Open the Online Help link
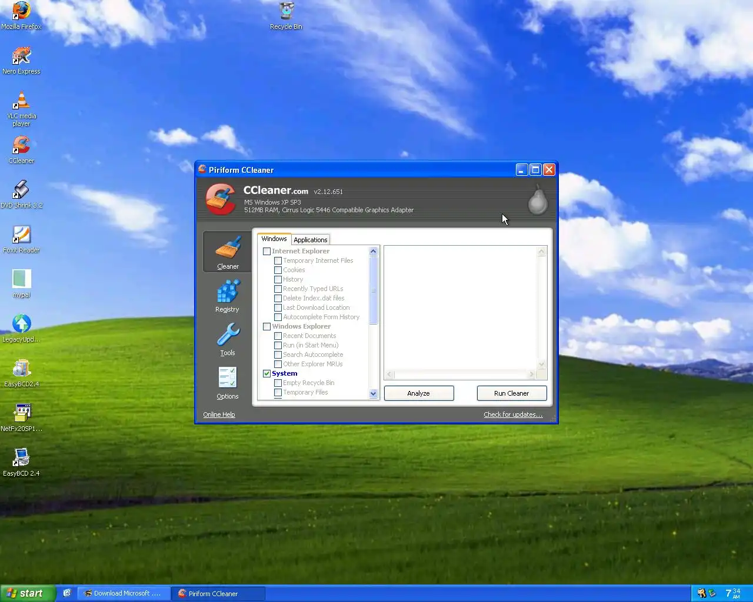This screenshot has height=602, width=753. tap(219, 414)
